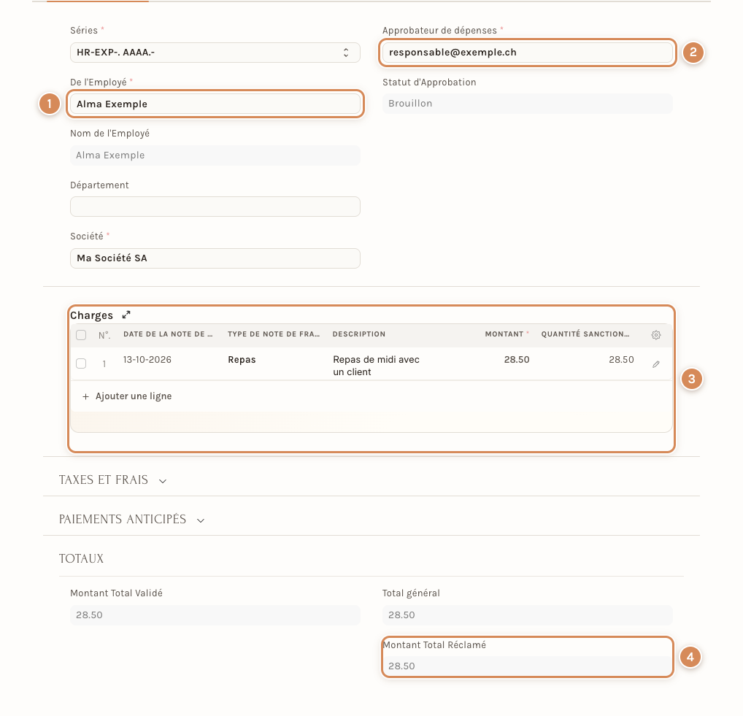Expand the Paiements Anticipés section
Image resolution: width=743 pixels, height=716 pixels.
(x=131, y=520)
